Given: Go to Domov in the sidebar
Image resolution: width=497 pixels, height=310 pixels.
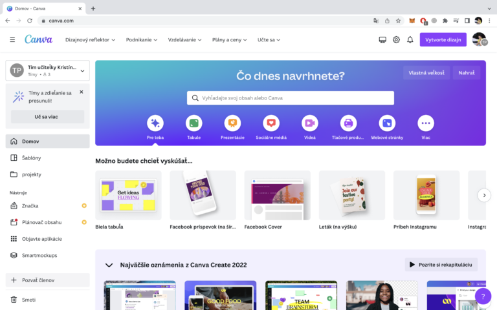Looking at the screenshot, I should (x=47, y=141).
